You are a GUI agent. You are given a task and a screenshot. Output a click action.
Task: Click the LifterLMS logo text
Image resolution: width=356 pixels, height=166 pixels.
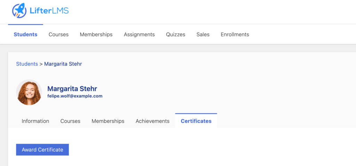coord(49,10)
